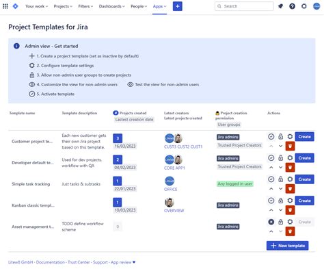This screenshot has width=324, height=269.
Task: Move Kanban classic template down
Action: [x=281, y=210]
